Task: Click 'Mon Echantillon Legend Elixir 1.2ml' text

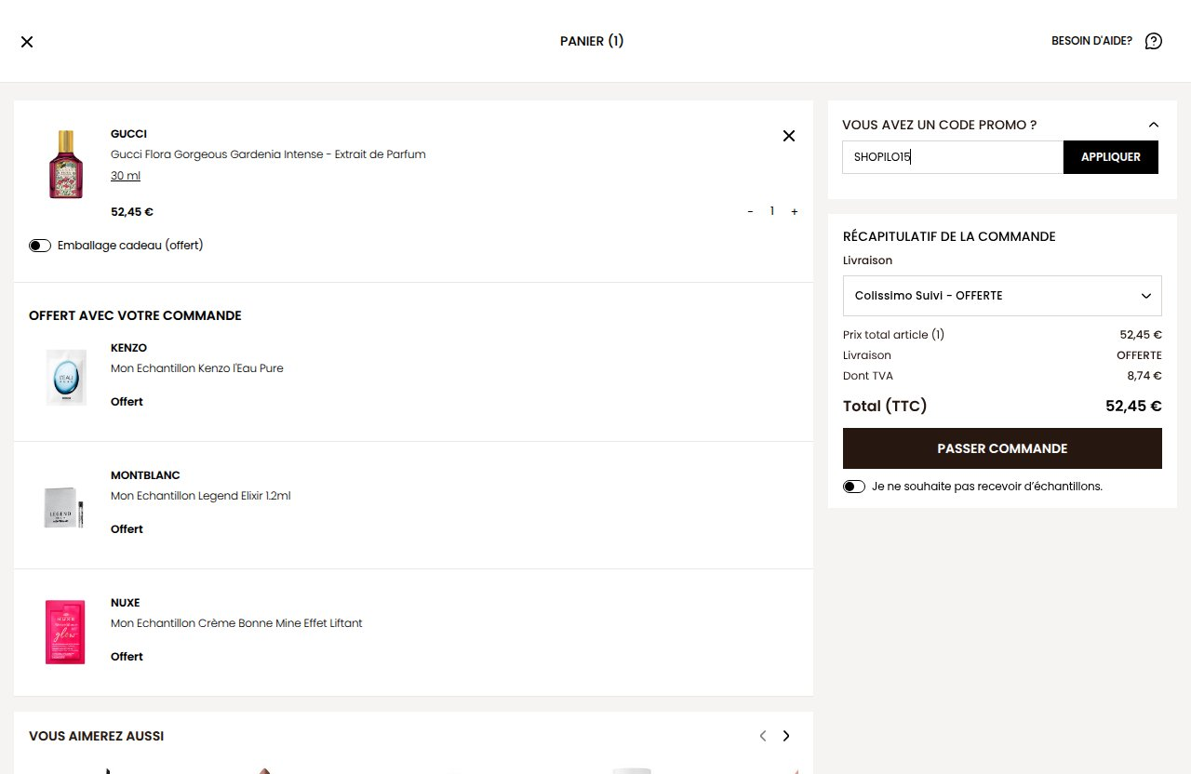Action: pos(201,496)
